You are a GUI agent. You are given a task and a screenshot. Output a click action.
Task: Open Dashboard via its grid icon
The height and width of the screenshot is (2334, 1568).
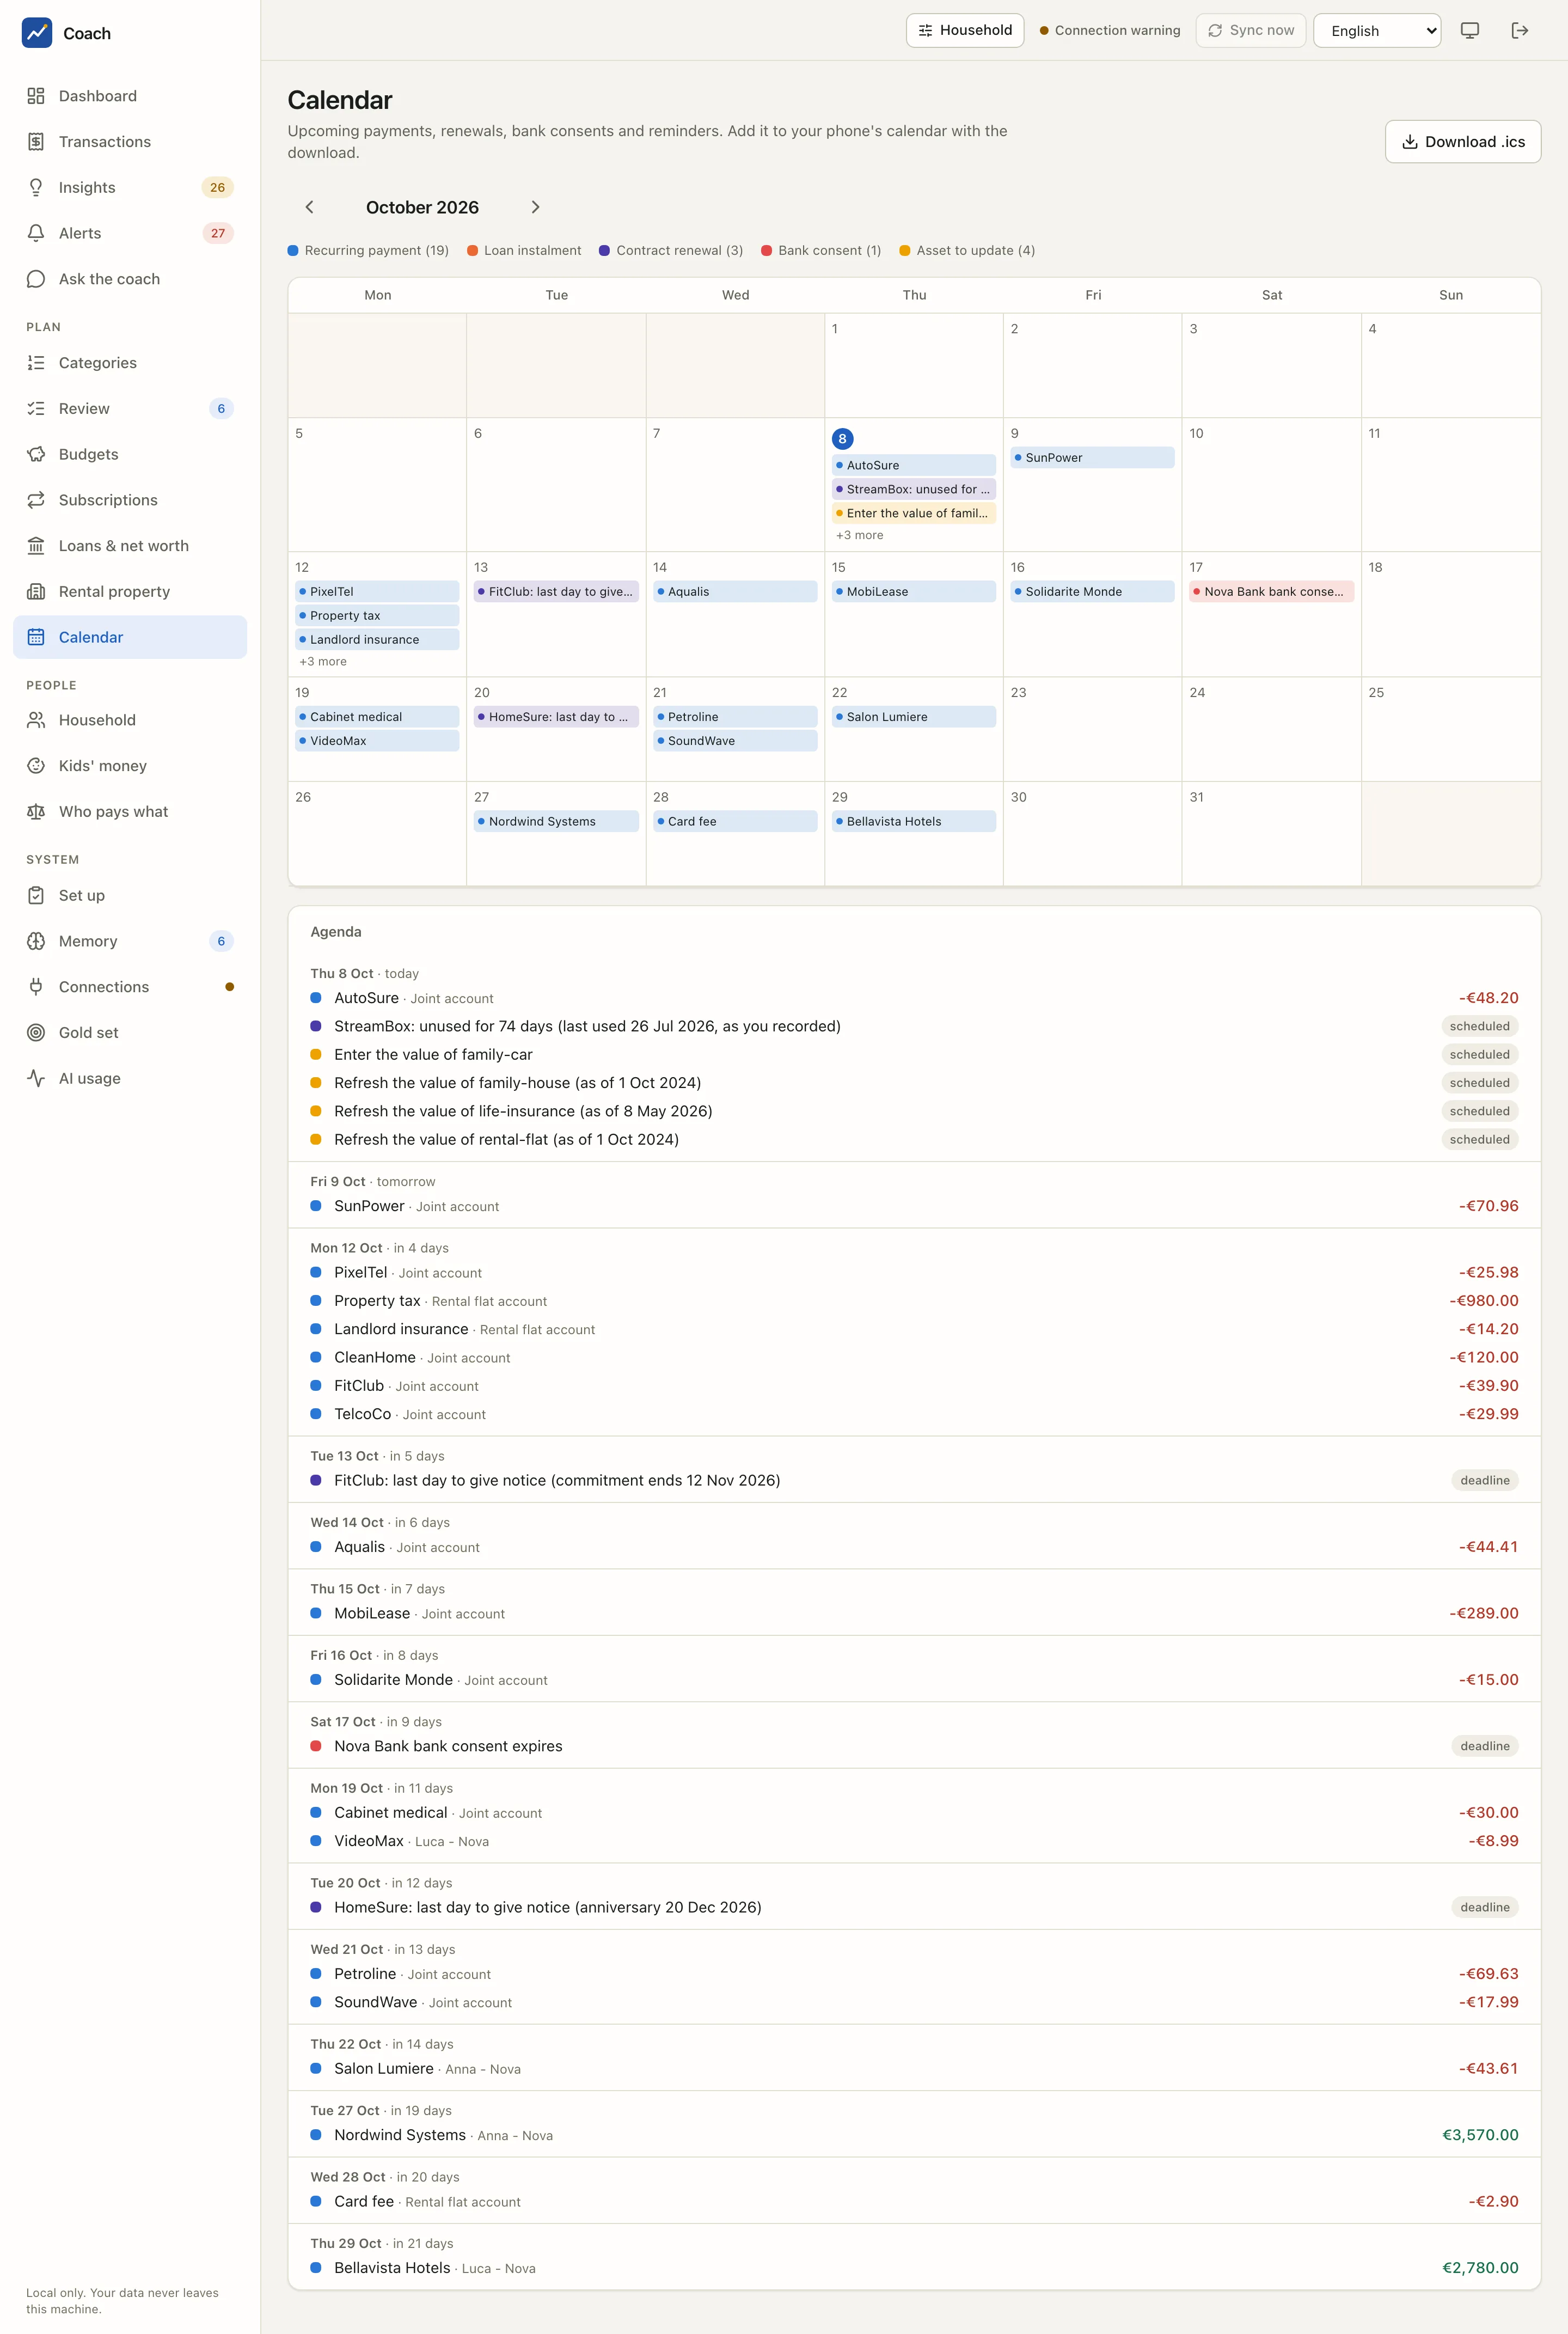[x=36, y=96]
